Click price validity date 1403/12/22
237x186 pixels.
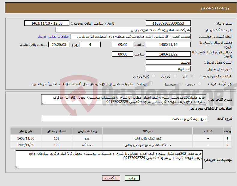click(168, 54)
